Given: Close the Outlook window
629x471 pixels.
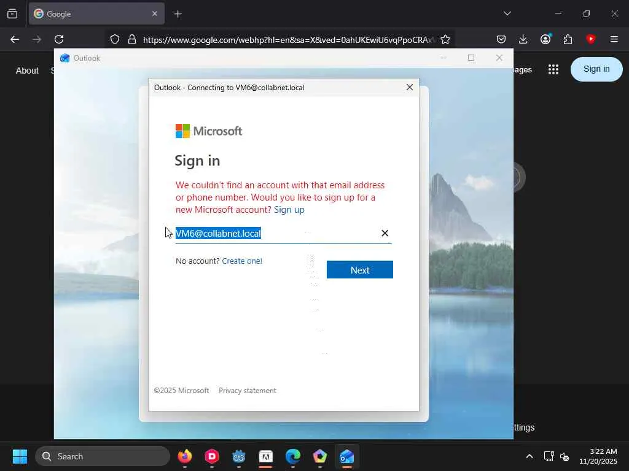Looking at the screenshot, I should coord(499,58).
